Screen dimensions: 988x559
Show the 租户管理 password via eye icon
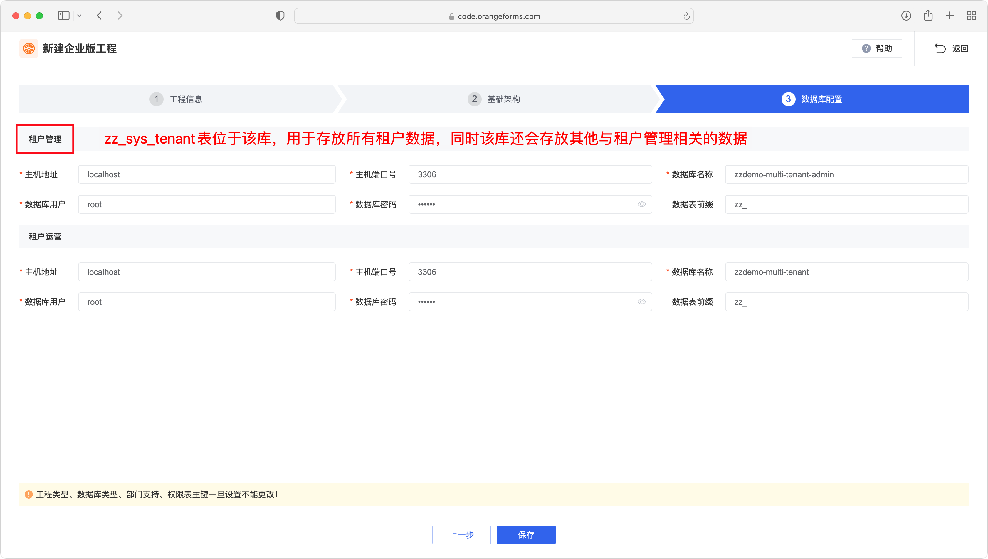coord(642,204)
